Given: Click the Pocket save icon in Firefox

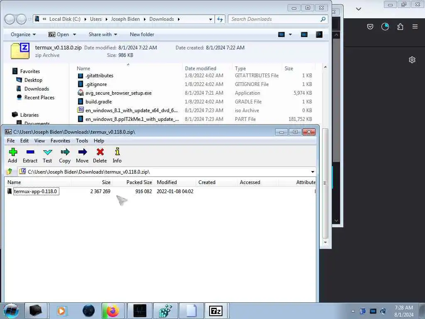Looking at the screenshot, I should pos(370,27).
